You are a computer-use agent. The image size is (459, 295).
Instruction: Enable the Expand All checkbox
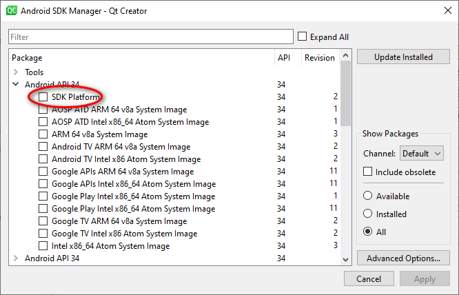[302, 37]
